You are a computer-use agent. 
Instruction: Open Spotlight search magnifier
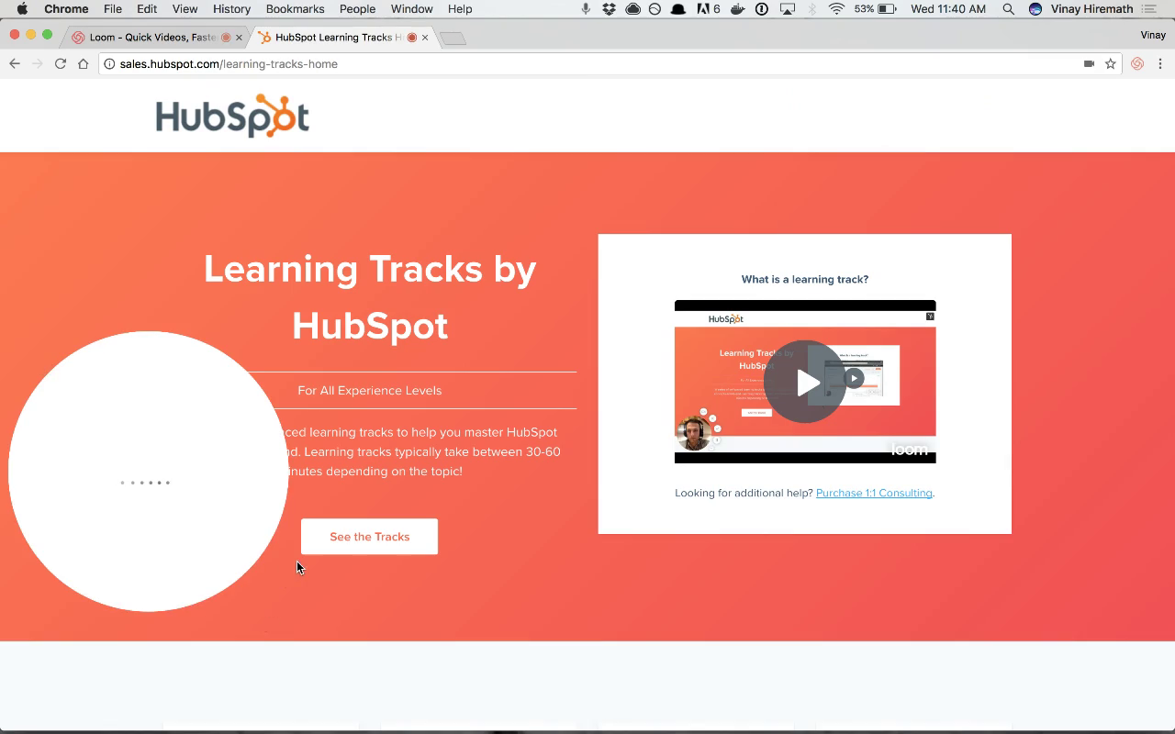point(1009,9)
